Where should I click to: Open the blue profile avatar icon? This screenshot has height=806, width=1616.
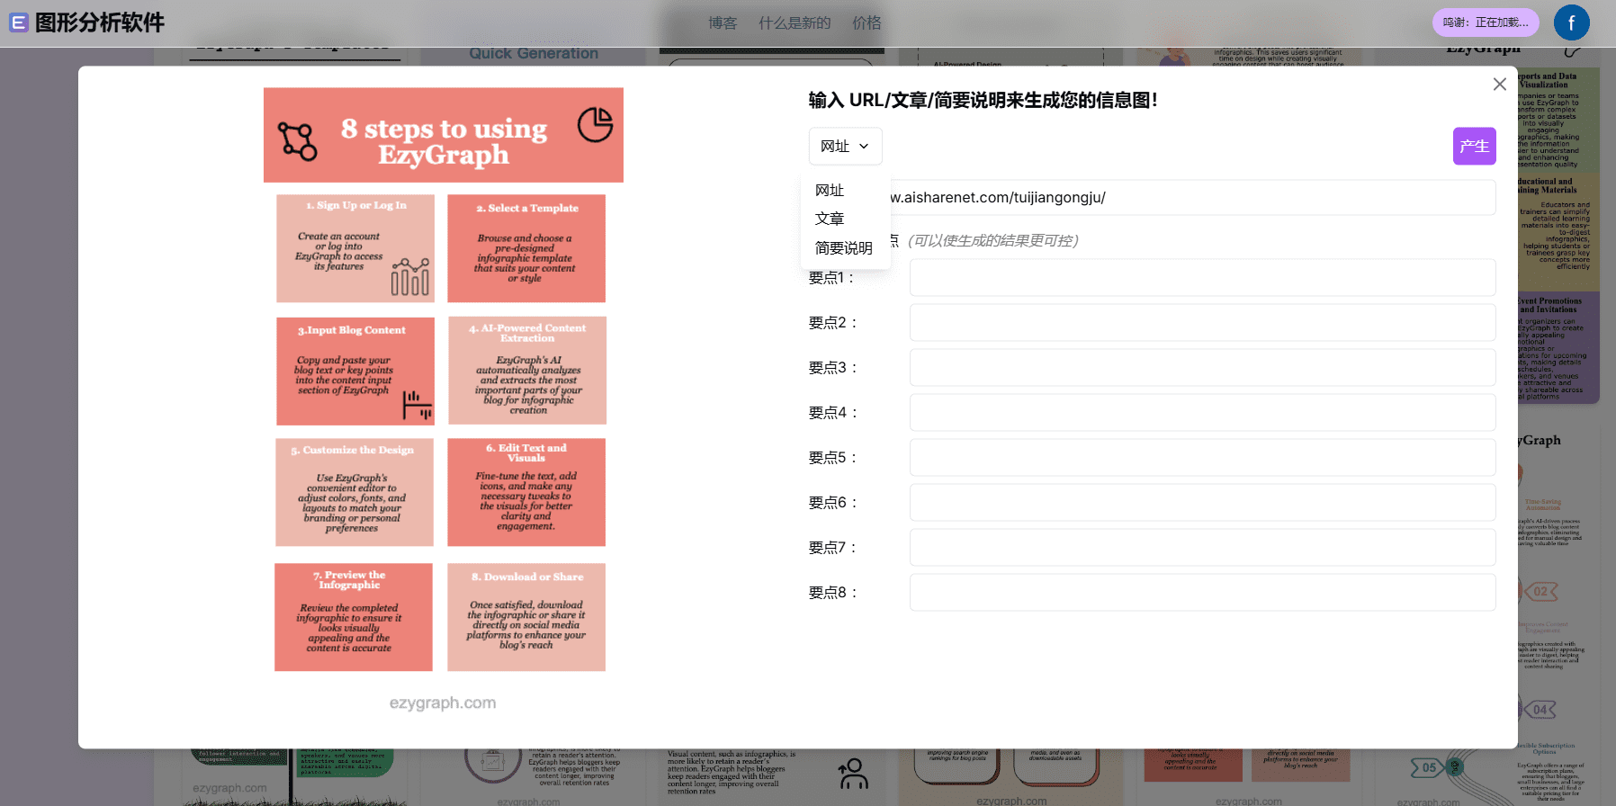tap(1572, 22)
